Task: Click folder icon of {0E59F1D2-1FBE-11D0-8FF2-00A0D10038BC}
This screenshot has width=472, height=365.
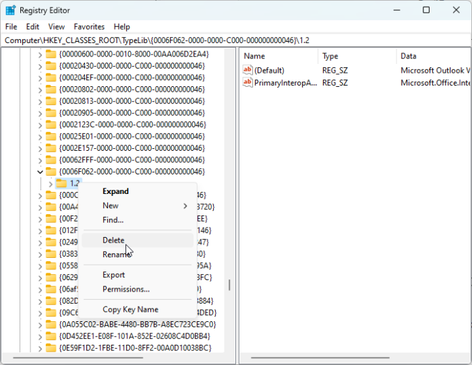Action: (51, 348)
